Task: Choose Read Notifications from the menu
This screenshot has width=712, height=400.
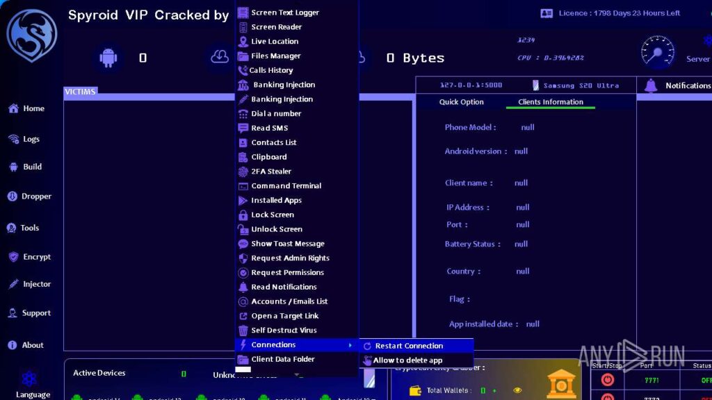Action: [297, 287]
